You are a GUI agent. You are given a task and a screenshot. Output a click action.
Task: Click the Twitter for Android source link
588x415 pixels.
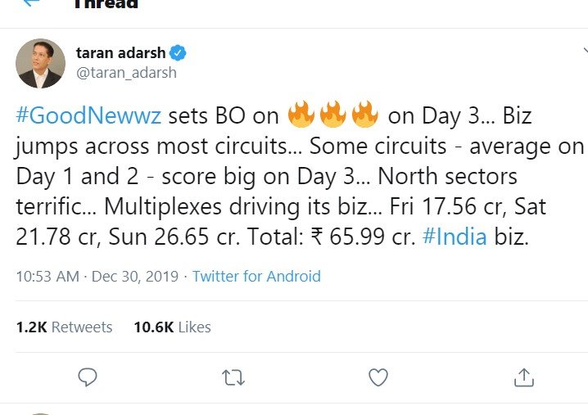(256, 276)
